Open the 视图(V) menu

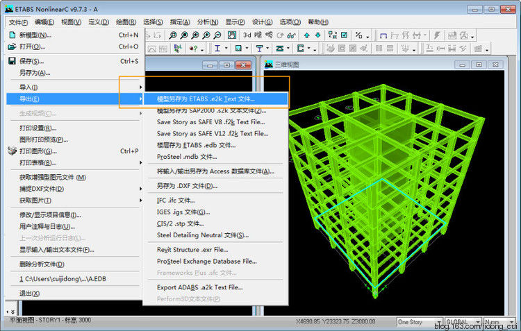pyautogui.click(x=71, y=22)
